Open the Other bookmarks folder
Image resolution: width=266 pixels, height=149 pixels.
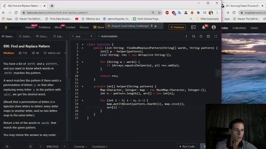coord(207,19)
